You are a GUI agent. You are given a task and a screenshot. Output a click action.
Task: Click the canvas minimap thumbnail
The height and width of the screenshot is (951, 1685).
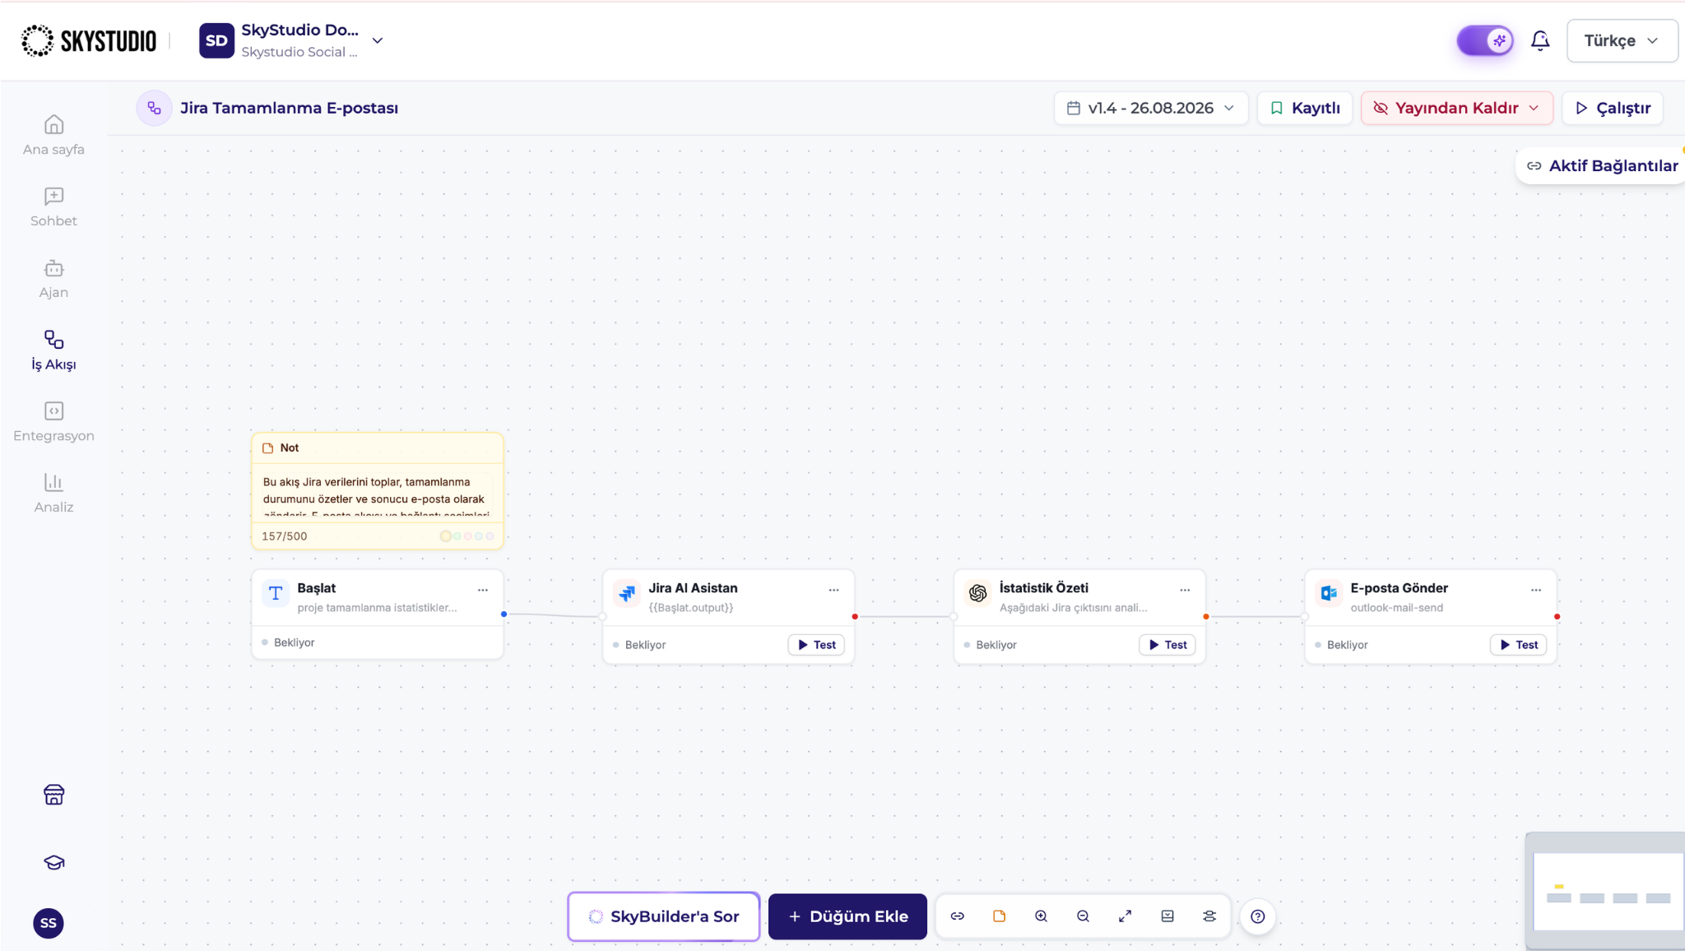(x=1605, y=892)
